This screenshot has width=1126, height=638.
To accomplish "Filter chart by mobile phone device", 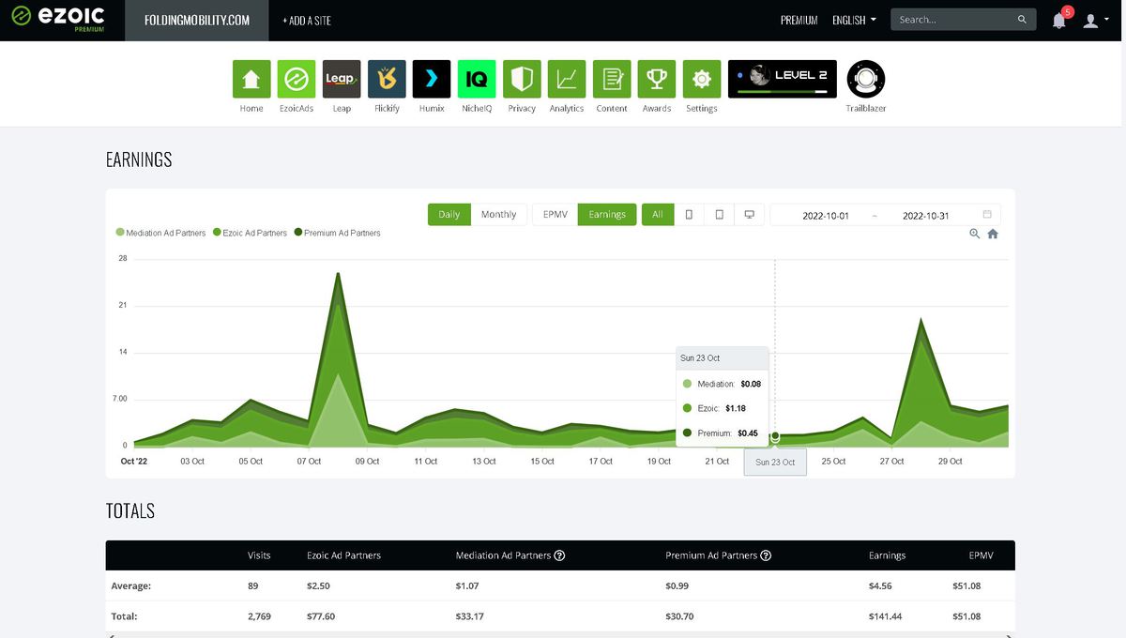I will [x=689, y=215].
